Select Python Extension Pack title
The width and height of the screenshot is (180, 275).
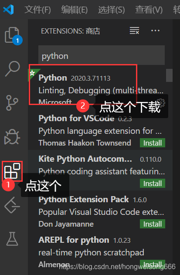point(84,200)
